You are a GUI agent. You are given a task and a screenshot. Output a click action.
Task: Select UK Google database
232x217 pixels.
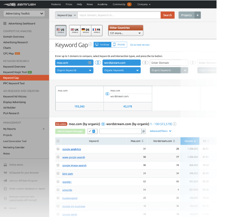click(x=75, y=30)
